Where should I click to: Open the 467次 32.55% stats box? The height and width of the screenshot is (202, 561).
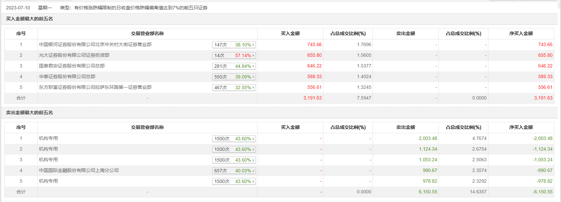[x=234, y=87]
